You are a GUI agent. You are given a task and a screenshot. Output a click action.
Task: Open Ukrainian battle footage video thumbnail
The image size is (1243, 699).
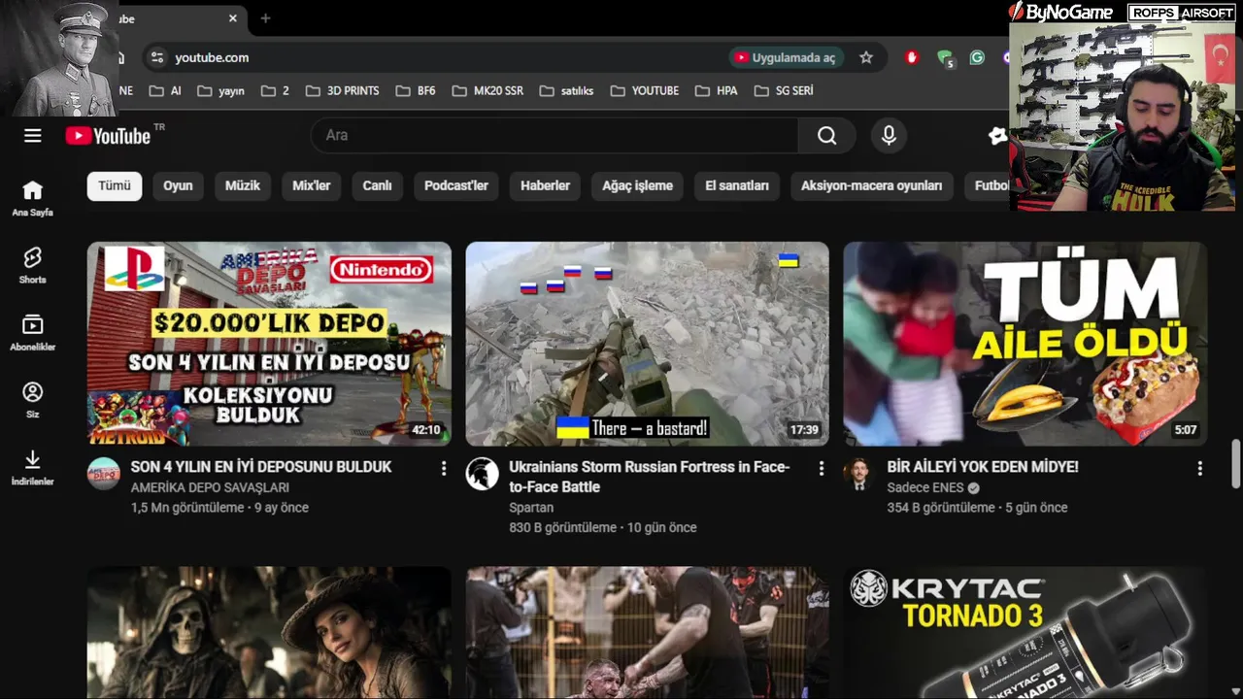(x=647, y=344)
